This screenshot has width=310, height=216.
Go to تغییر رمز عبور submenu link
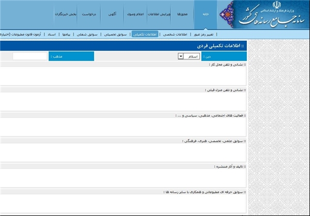tap(204, 35)
